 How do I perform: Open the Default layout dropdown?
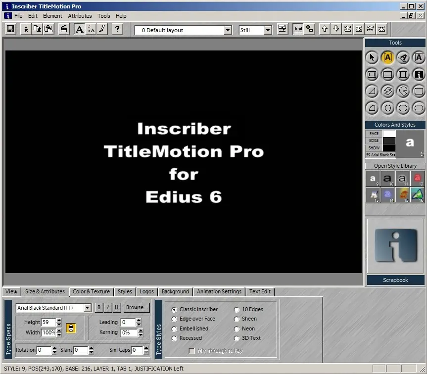click(x=228, y=30)
